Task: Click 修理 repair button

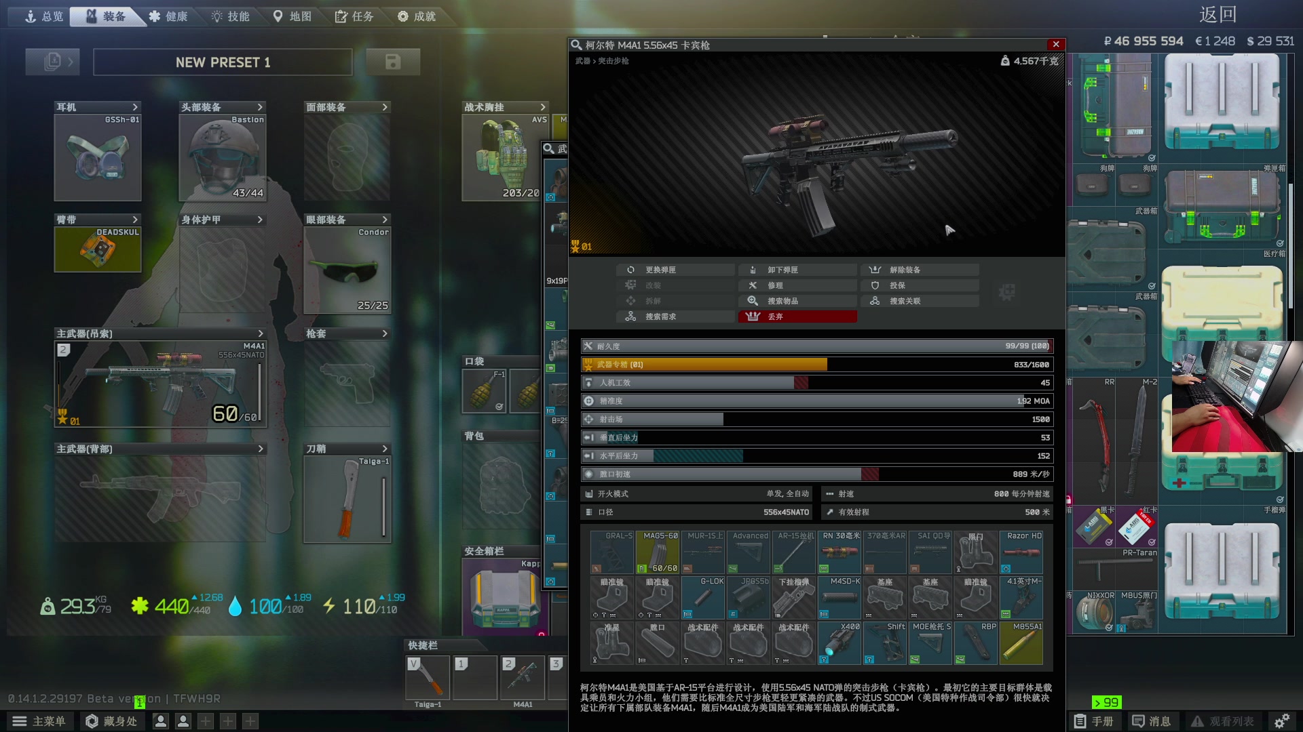Action: [797, 285]
